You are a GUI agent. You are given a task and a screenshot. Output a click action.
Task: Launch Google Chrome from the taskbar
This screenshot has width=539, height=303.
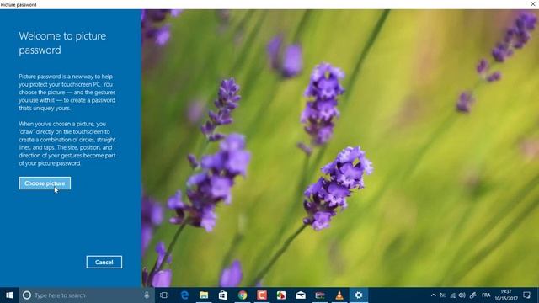243,295
